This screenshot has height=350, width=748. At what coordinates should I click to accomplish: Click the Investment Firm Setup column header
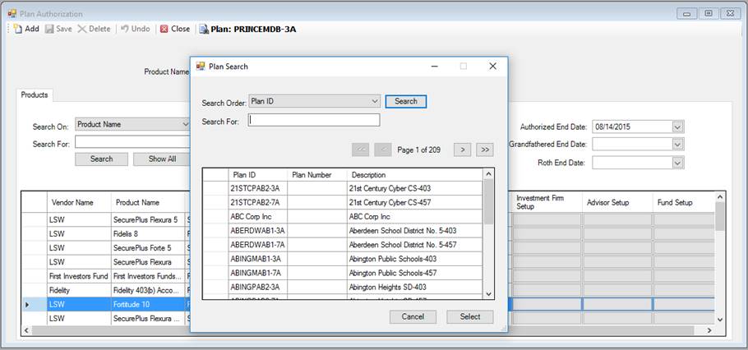(x=547, y=203)
